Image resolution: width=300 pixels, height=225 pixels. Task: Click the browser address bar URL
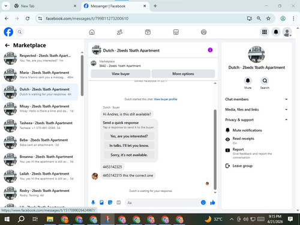click(87, 19)
